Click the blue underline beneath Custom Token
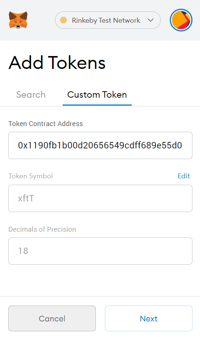Viewport: 200px width, 340px height. pyautogui.click(x=97, y=105)
